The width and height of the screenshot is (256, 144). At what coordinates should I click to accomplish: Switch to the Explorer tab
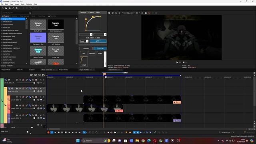click(32, 70)
